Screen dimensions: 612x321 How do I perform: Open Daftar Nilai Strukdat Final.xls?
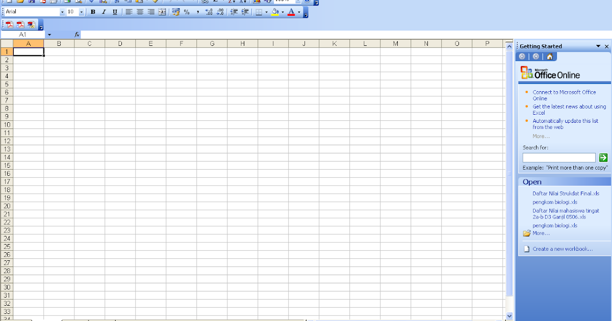point(566,193)
